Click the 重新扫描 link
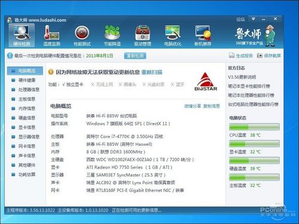 click(152, 72)
